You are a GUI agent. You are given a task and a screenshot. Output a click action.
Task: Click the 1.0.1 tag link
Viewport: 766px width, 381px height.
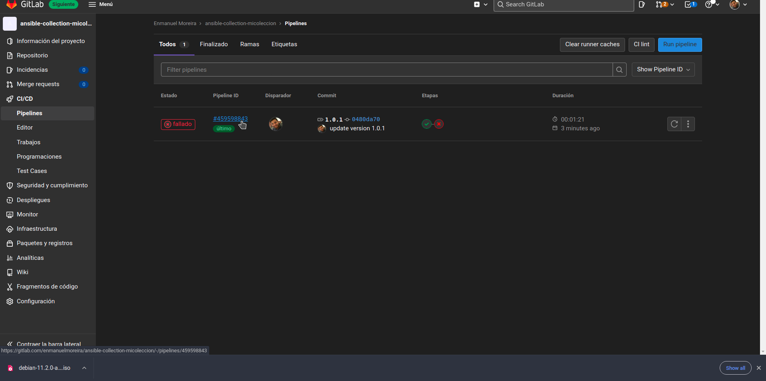pos(334,120)
